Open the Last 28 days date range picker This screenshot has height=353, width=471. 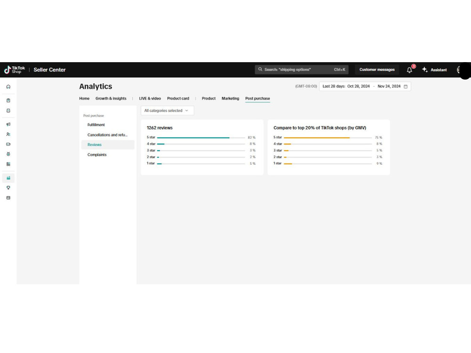[x=365, y=87]
